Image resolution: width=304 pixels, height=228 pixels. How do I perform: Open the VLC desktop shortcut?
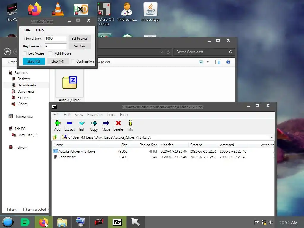[x=58, y=9]
